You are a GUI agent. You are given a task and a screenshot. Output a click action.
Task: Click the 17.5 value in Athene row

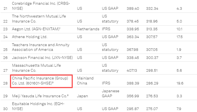coord(179,37)
